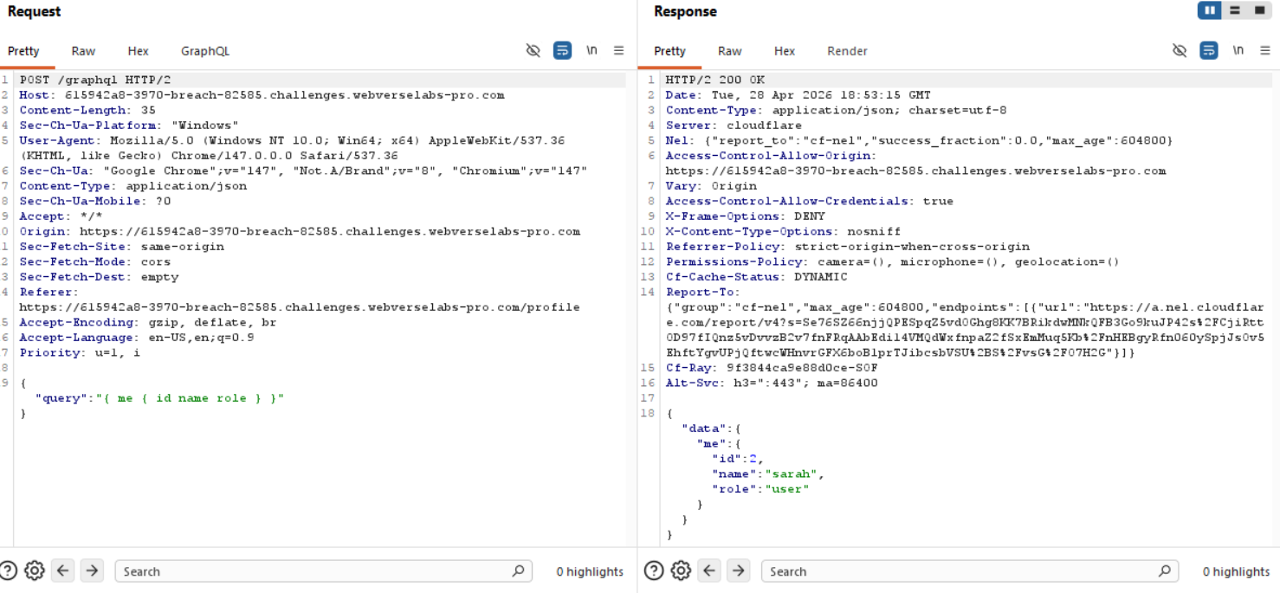Click the Response search magnifier icon

point(1165,570)
